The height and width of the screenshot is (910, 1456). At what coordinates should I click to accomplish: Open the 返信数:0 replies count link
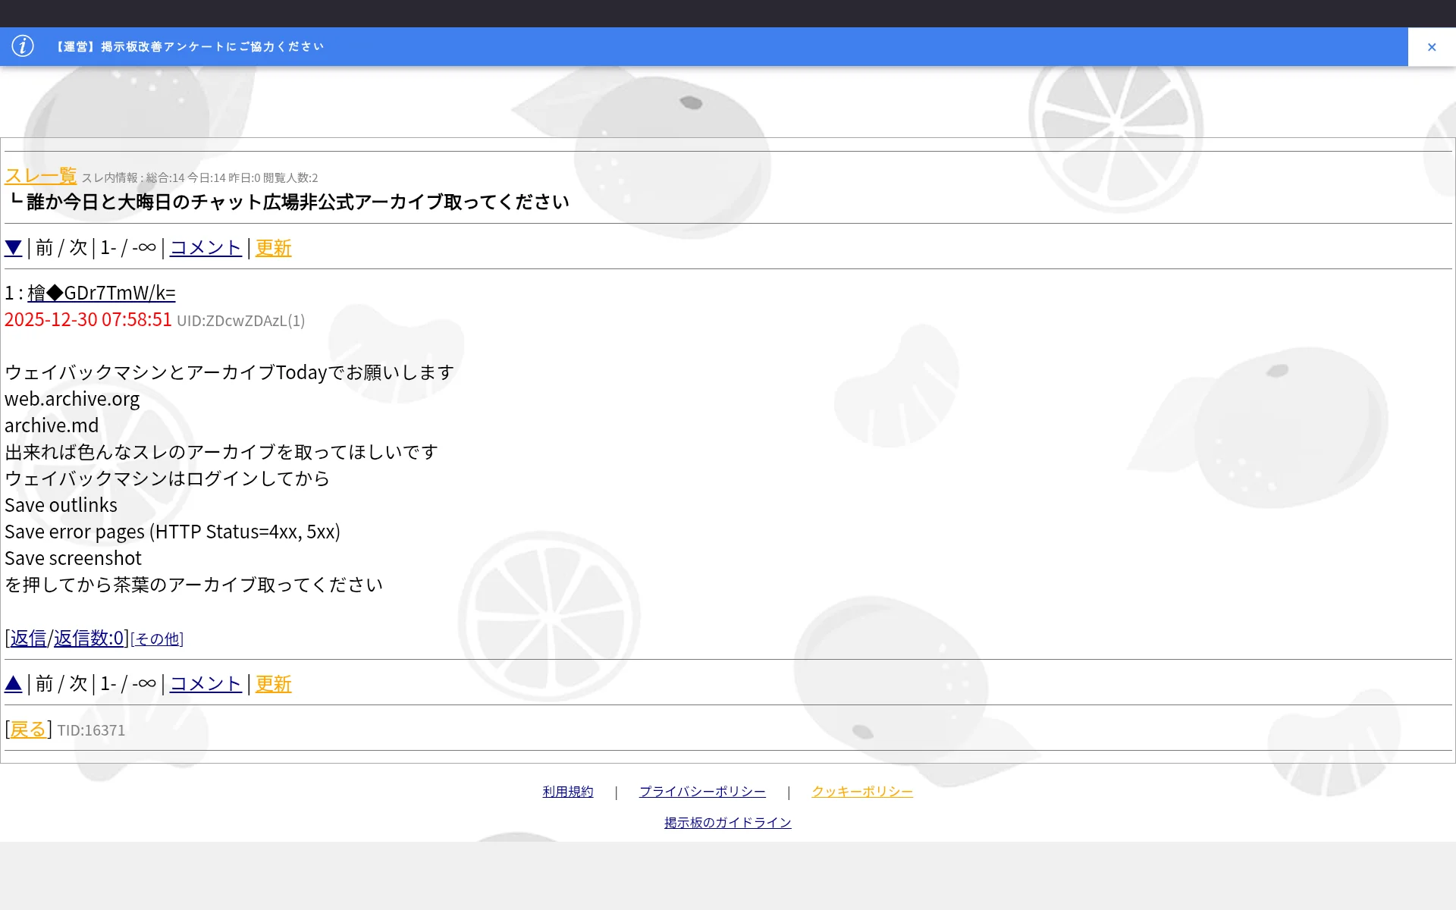tap(88, 639)
